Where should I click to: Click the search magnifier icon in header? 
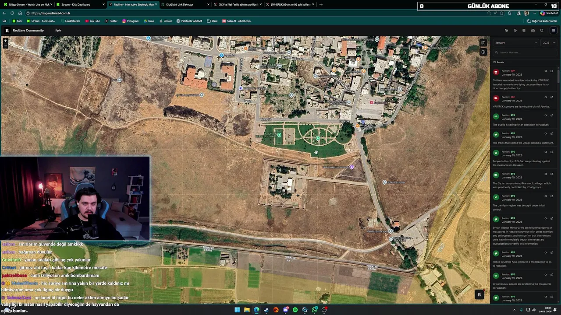[542, 31]
